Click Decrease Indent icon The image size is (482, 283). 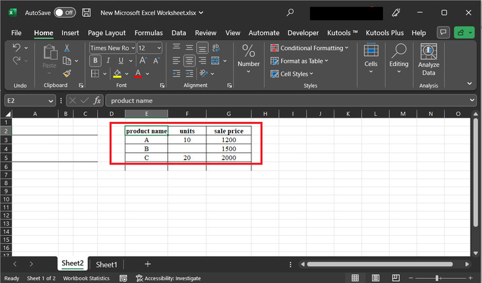click(177, 73)
